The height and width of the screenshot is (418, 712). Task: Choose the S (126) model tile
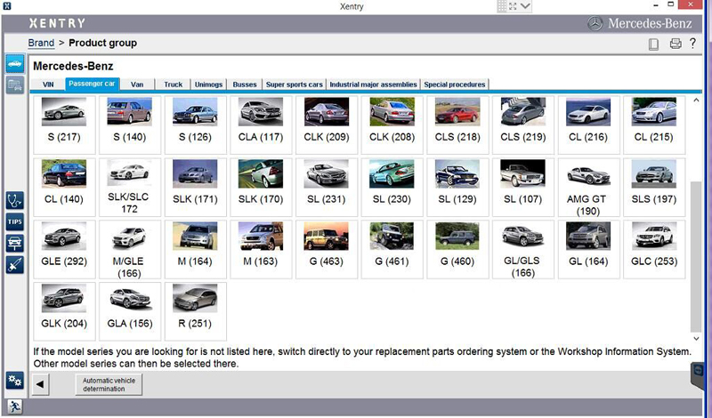point(195,125)
